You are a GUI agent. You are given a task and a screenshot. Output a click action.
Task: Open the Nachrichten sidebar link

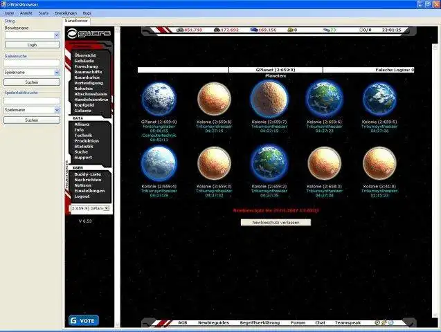click(88, 180)
